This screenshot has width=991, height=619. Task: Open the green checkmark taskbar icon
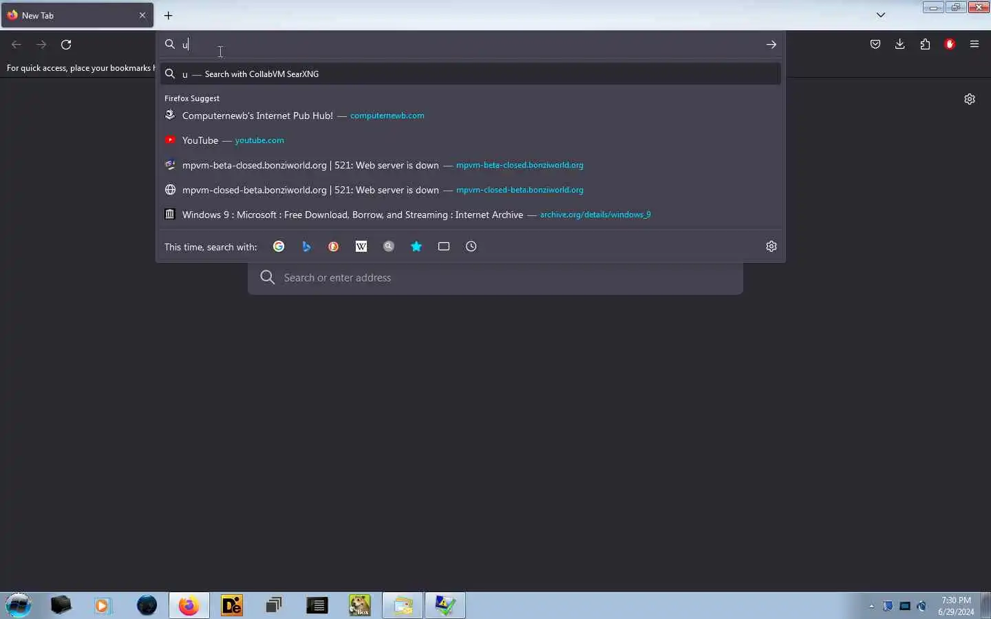coord(445,605)
